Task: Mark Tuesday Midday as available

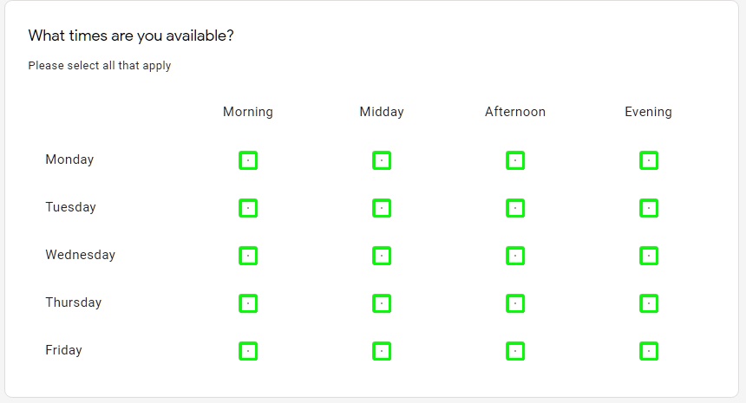Action: click(382, 208)
